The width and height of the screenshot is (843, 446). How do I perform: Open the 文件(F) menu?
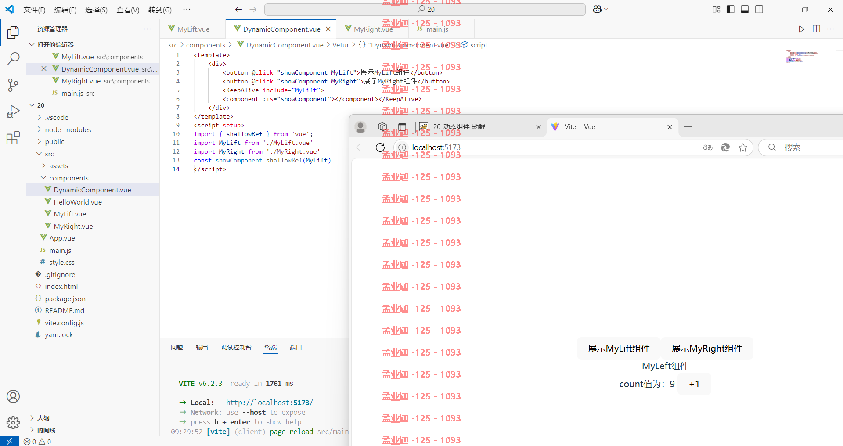[x=34, y=10]
